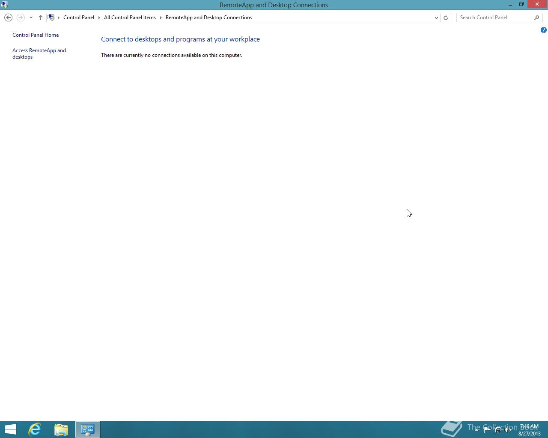The height and width of the screenshot is (438, 548).
Task: Open Control Panel Home link
Action: pyautogui.click(x=36, y=35)
